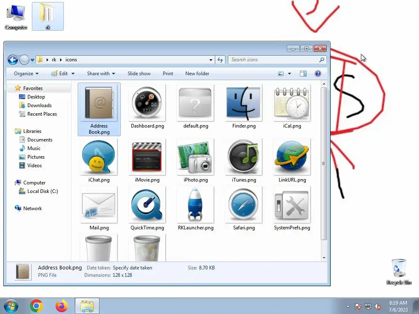Select Computer in the navigation pane
The image size is (419, 314).
point(34,183)
